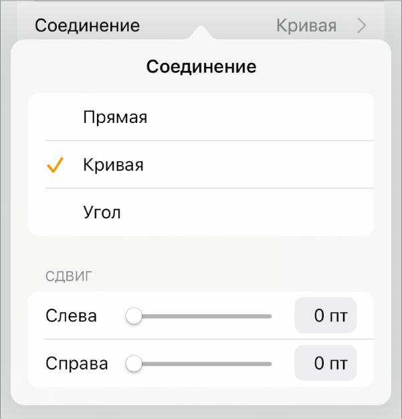Click the Справа label text
Image resolution: width=402 pixels, height=419 pixels.
(x=77, y=364)
